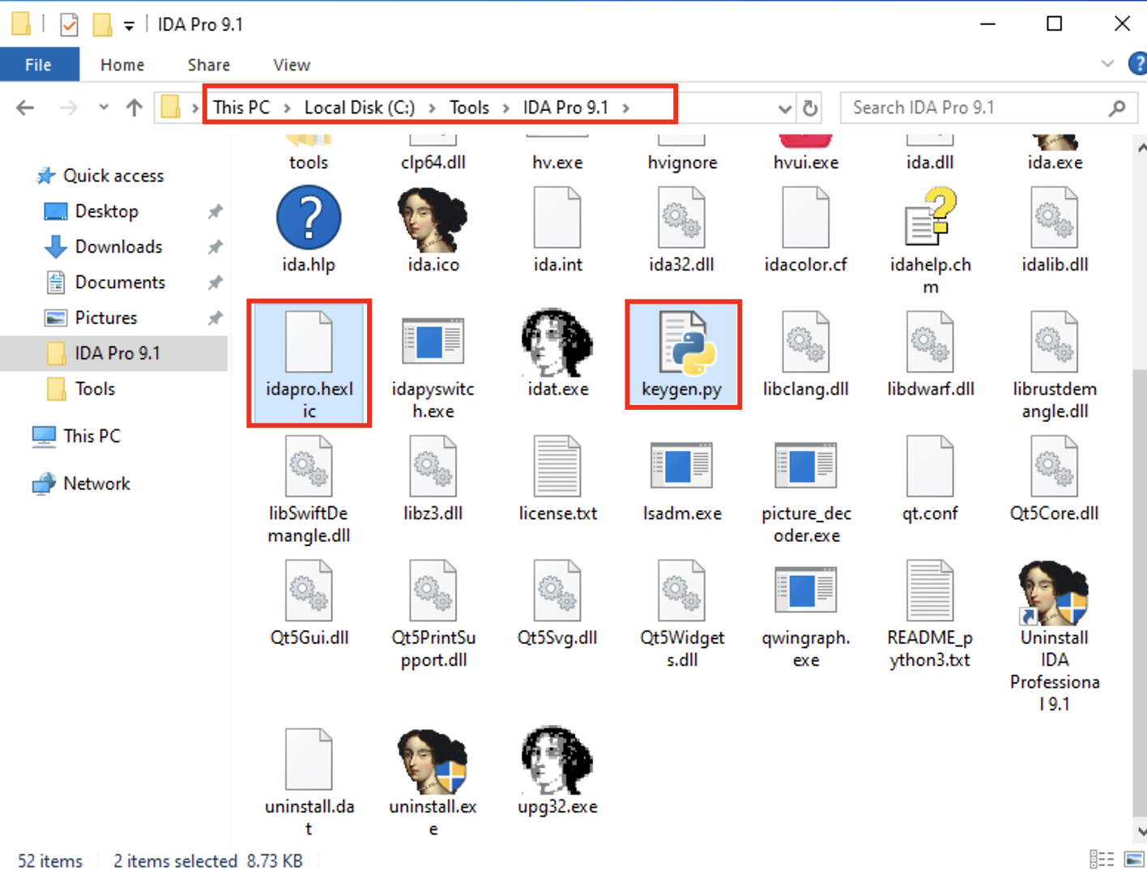
Task: Expand the chevron after IDA Pro 9.1 path
Action: coord(626,108)
